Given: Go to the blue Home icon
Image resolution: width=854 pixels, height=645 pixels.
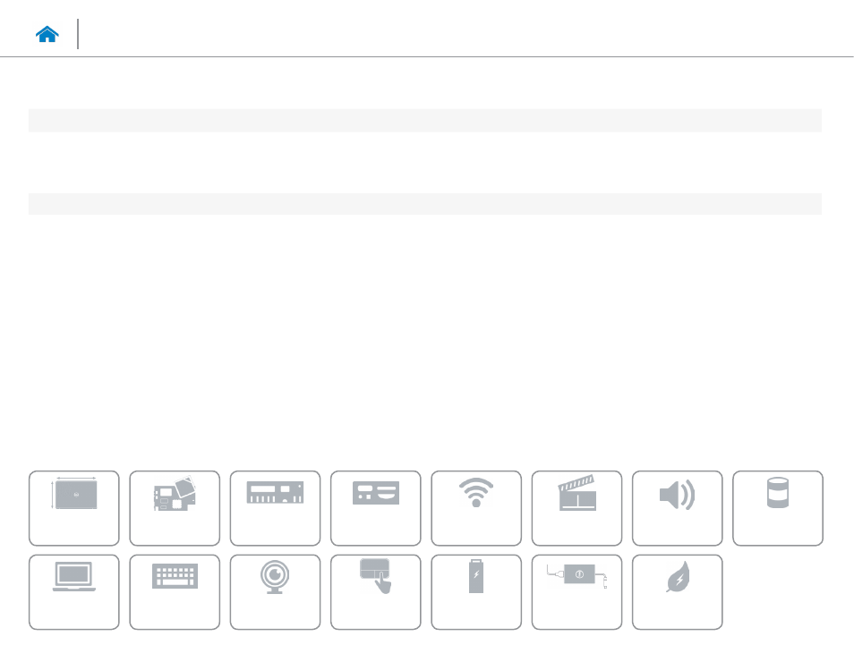Looking at the screenshot, I should tap(47, 34).
